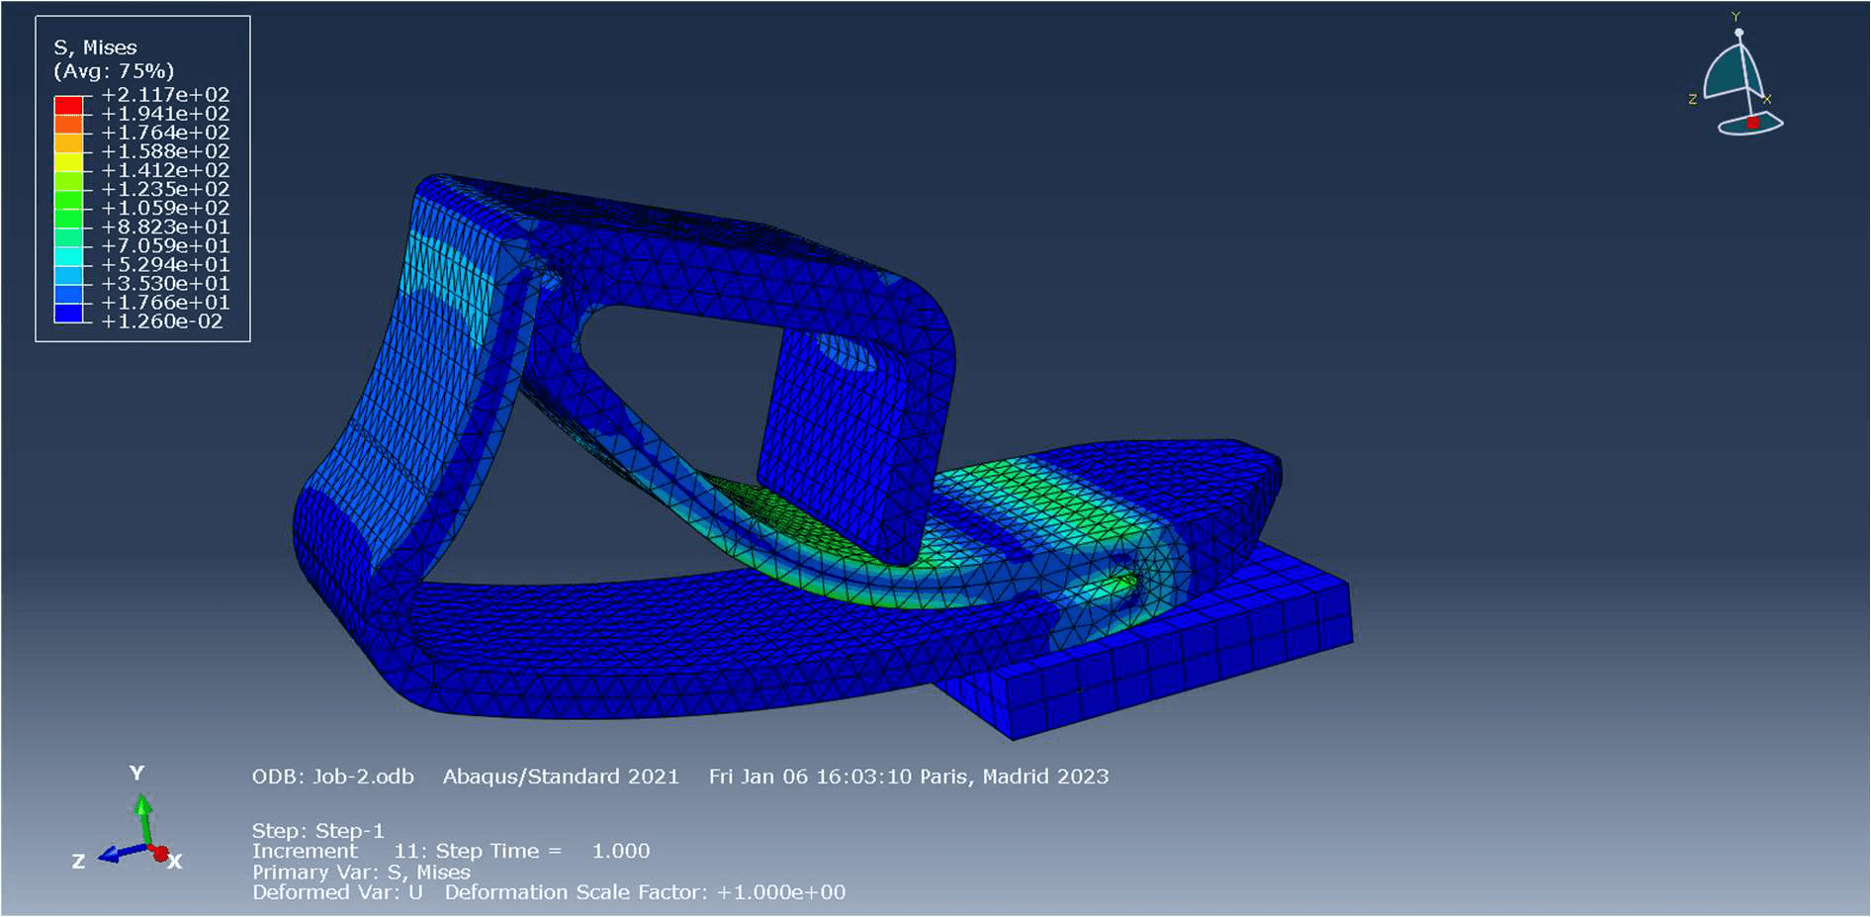
Task: Click the 'ODB: Job-2.odb' title text
Action: point(333,777)
